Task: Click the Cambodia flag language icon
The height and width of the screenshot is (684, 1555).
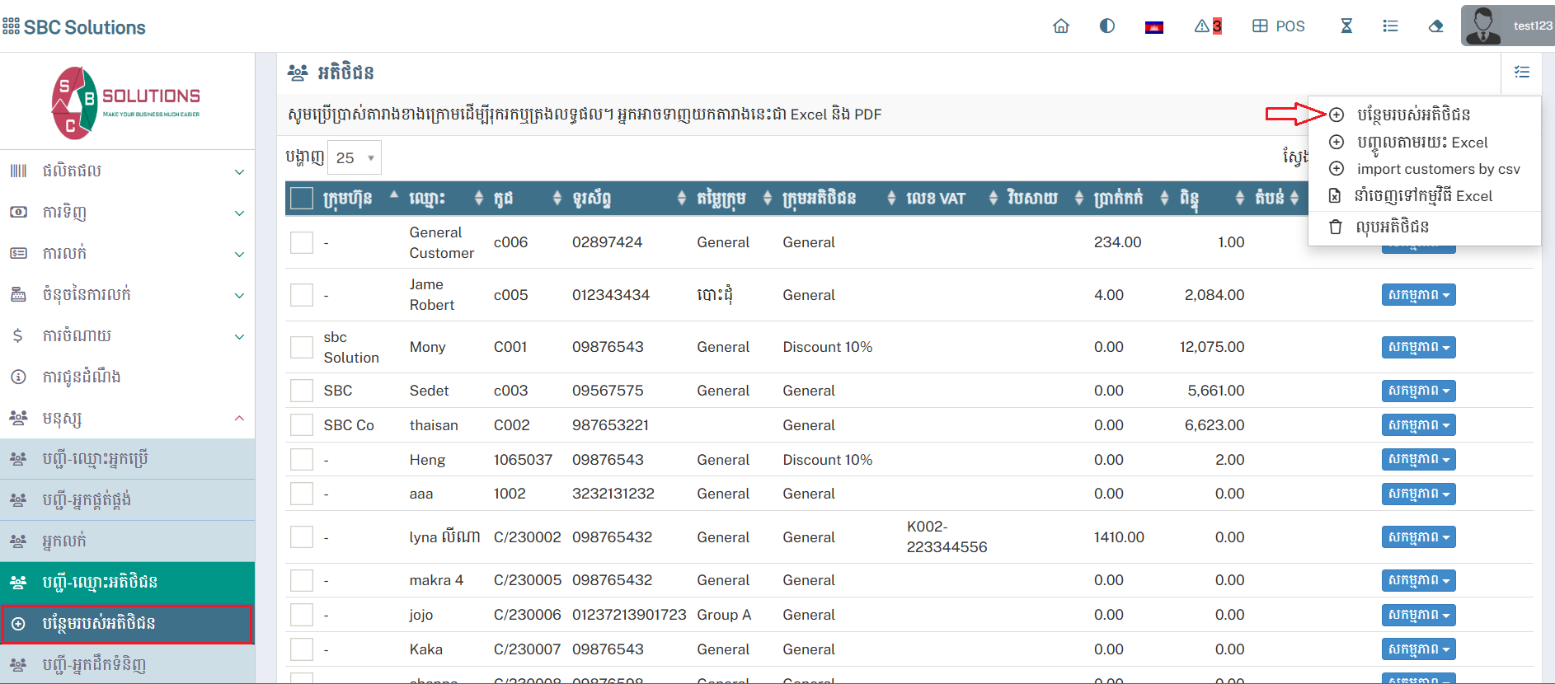Action: 1153,27
